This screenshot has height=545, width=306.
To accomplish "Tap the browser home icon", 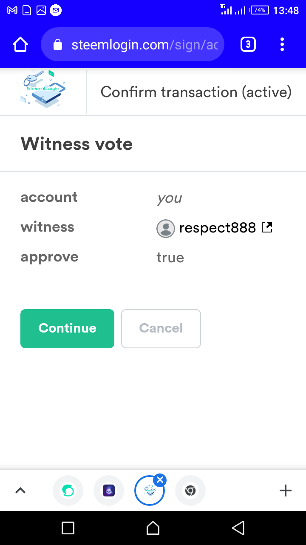I will 20,44.
